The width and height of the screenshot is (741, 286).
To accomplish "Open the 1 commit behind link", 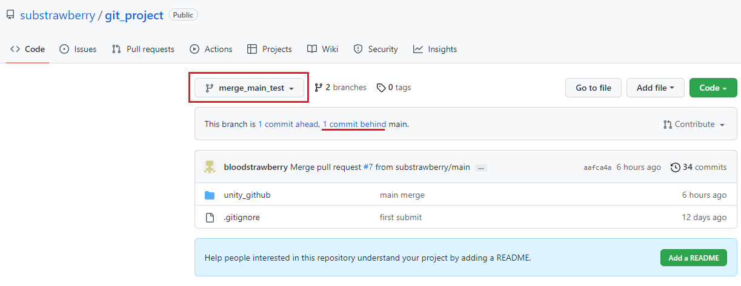I will coord(354,124).
